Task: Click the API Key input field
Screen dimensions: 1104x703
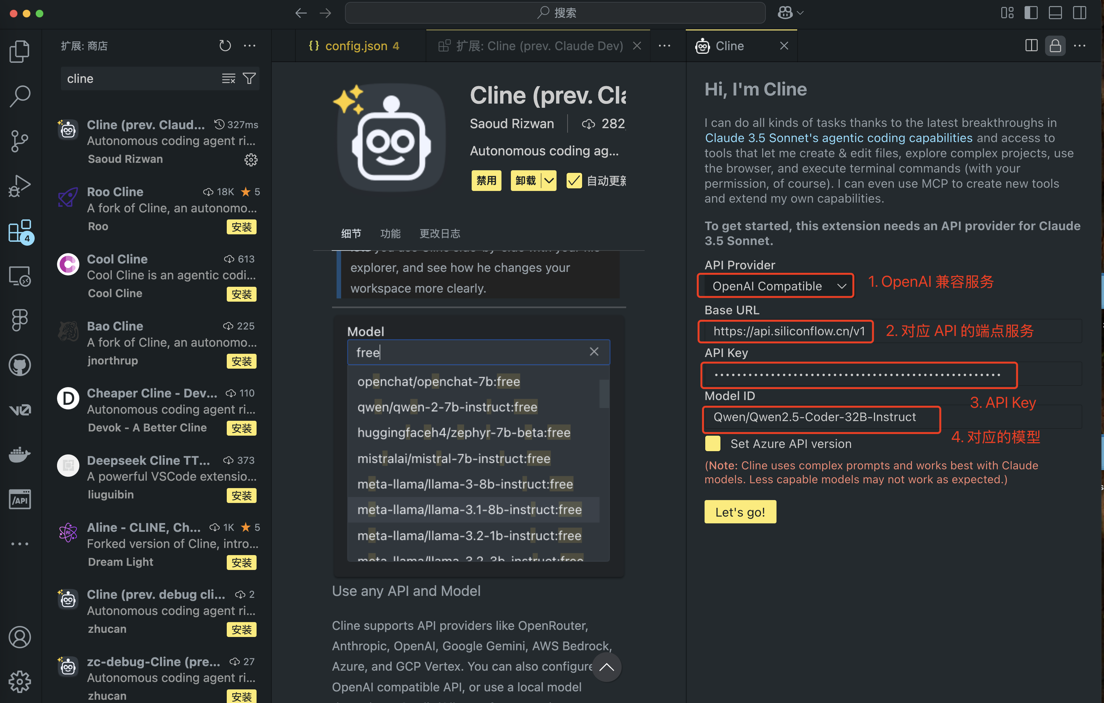Action: [893, 374]
